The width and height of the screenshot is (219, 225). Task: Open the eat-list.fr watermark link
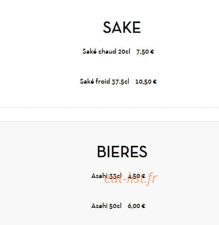pos(131,178)
